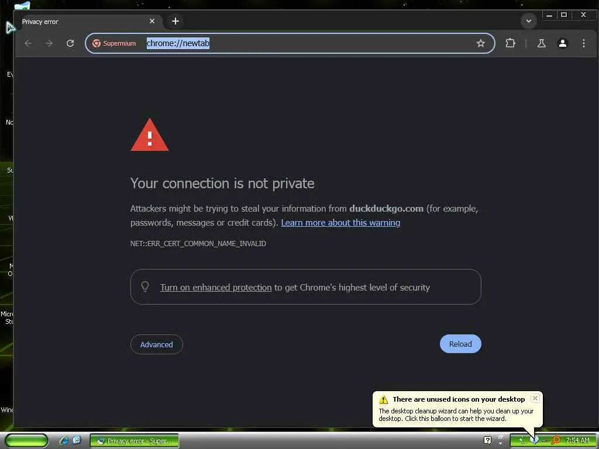
Task: Open a new tab with plus
Action: (x=175, y=21)
